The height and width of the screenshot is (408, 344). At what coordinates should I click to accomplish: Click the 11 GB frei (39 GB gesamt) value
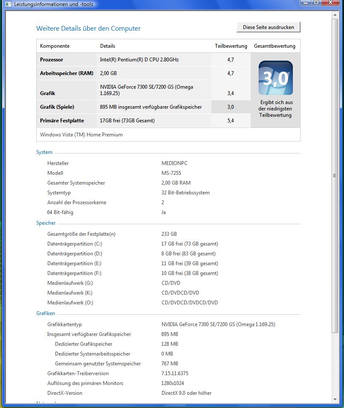tap(190, 263)
